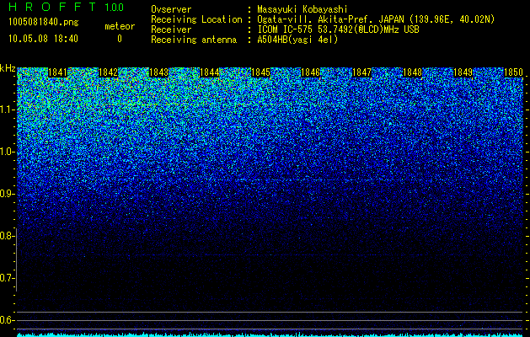530x337 pixels.
Task: Click the 1844 time marker
Action: 210,72
